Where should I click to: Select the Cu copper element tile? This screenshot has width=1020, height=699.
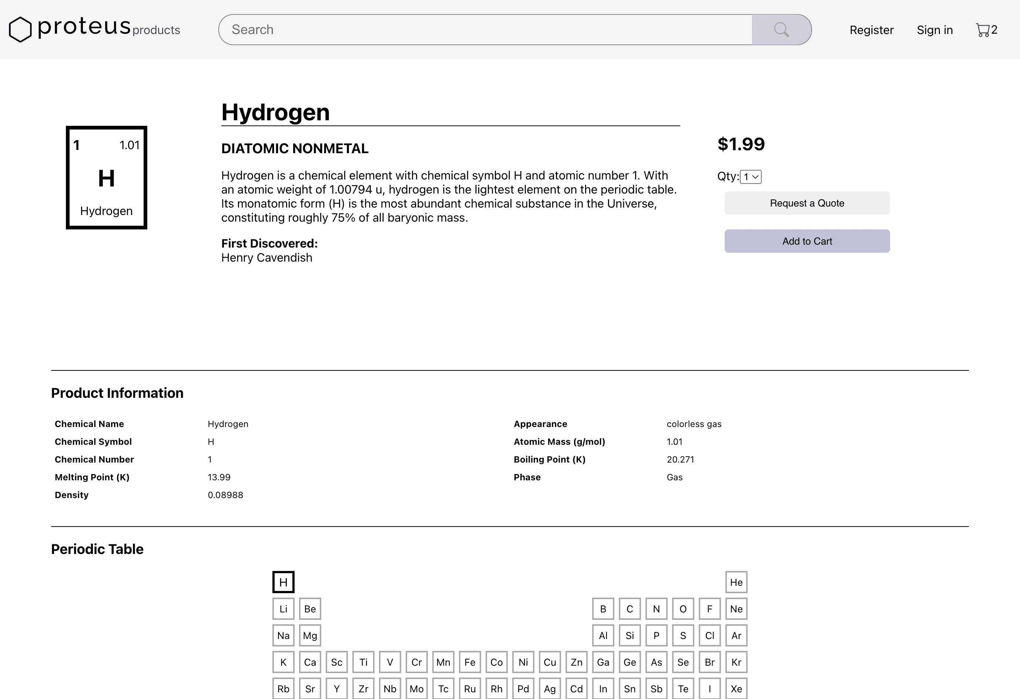550,662
